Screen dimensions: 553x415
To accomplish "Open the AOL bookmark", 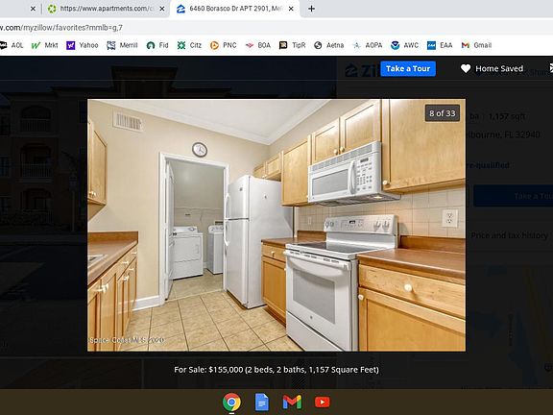I will pyautogui.click(x=12, y=45).
